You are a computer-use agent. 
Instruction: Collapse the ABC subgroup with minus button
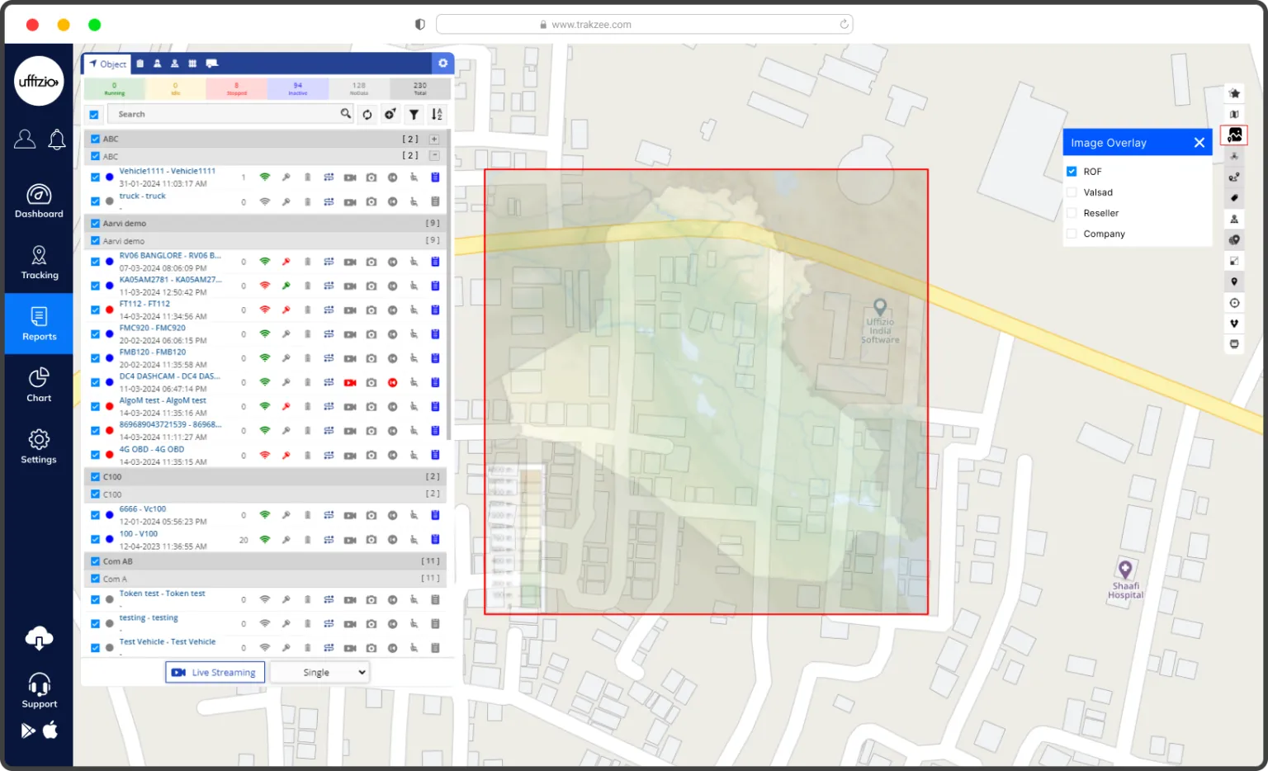[x=434, y=156]
